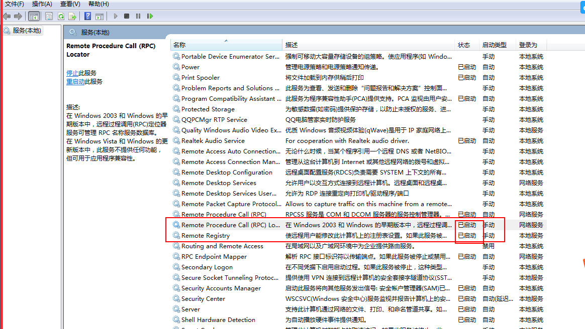The width and height of the screenshot is (585, 329).
Task: Click 已启动 status of Print Spooler
Action: 467,77
